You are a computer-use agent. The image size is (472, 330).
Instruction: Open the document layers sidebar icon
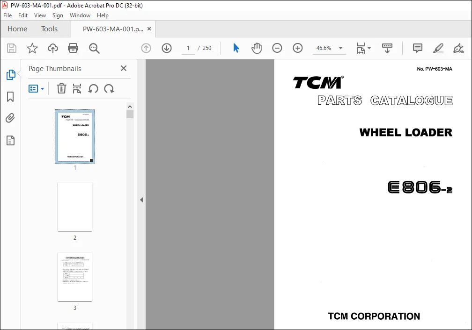[10, 140]
